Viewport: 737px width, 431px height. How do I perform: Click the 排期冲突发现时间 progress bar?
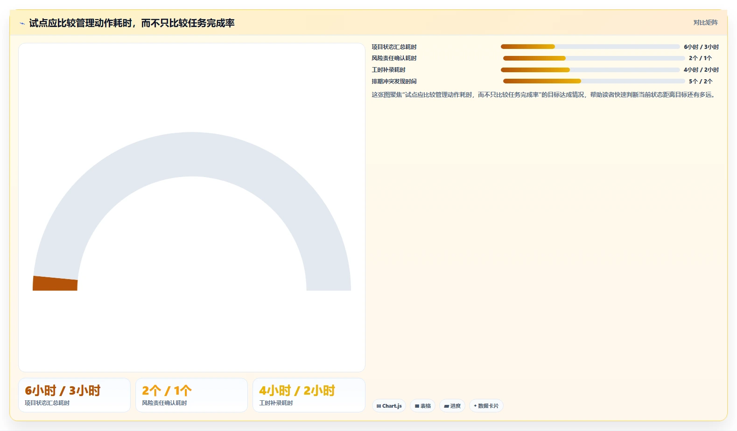point(594,81)
